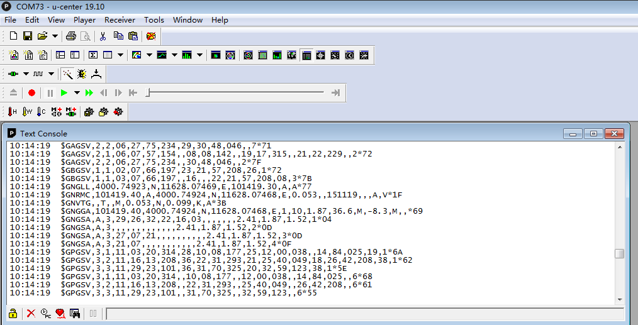Screen dimensions: 638x325
Task: Toggle the active data list docking window icon
Action: click(306, 55)
